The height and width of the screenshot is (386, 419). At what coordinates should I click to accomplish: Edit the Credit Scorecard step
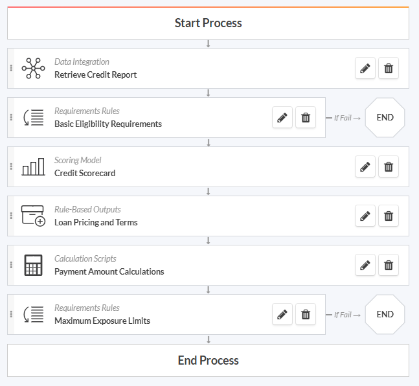point(365,166)
